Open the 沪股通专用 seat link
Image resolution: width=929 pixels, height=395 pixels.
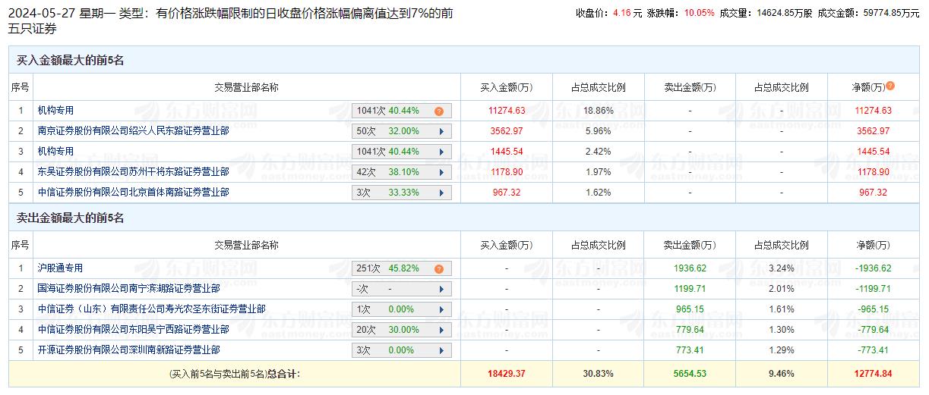coord(61,268)
